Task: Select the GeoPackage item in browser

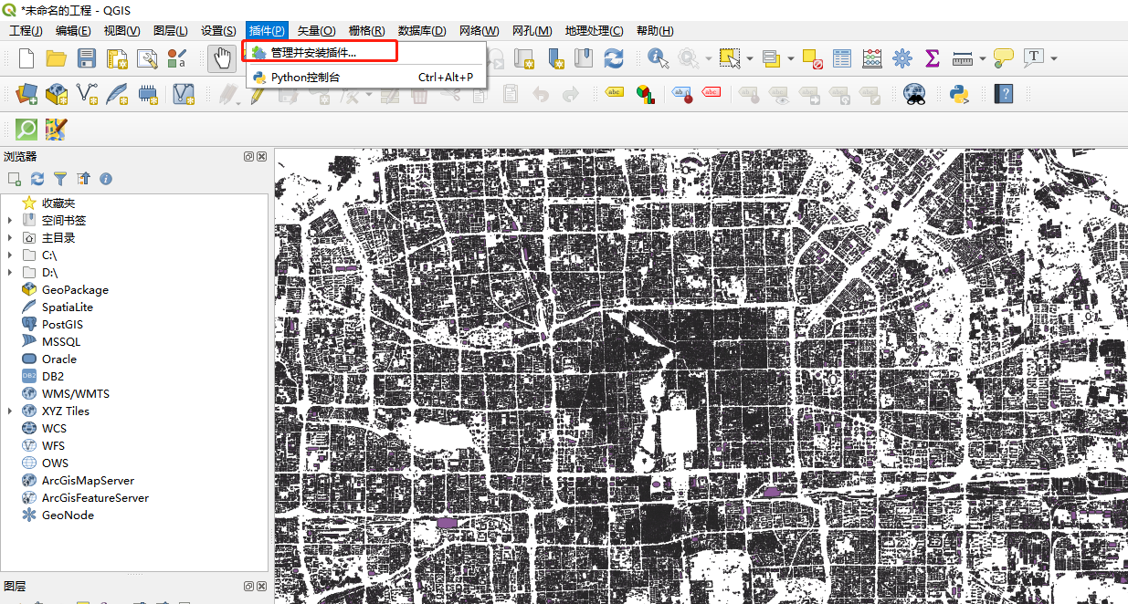Action: (75, 289)
